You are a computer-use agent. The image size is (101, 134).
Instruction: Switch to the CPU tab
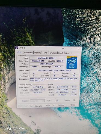(x=19, y=52)
